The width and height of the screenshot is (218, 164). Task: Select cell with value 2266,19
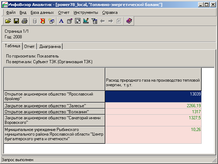coord(153,105)
